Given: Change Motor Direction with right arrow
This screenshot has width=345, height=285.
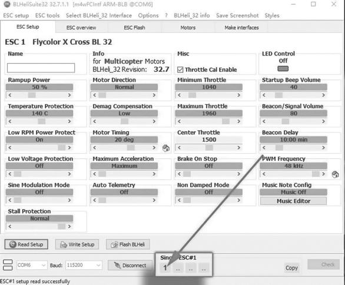Looking at the screenshot, I should point(154,95).
